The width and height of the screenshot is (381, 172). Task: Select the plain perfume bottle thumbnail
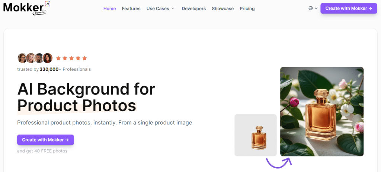(256, 135)
